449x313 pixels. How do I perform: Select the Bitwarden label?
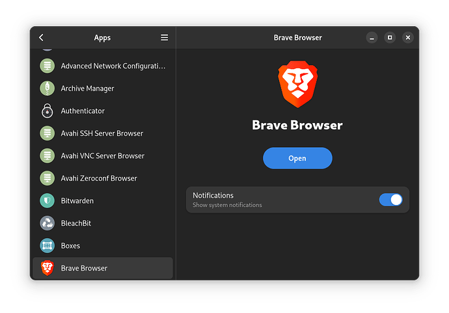tap(77, 200)
